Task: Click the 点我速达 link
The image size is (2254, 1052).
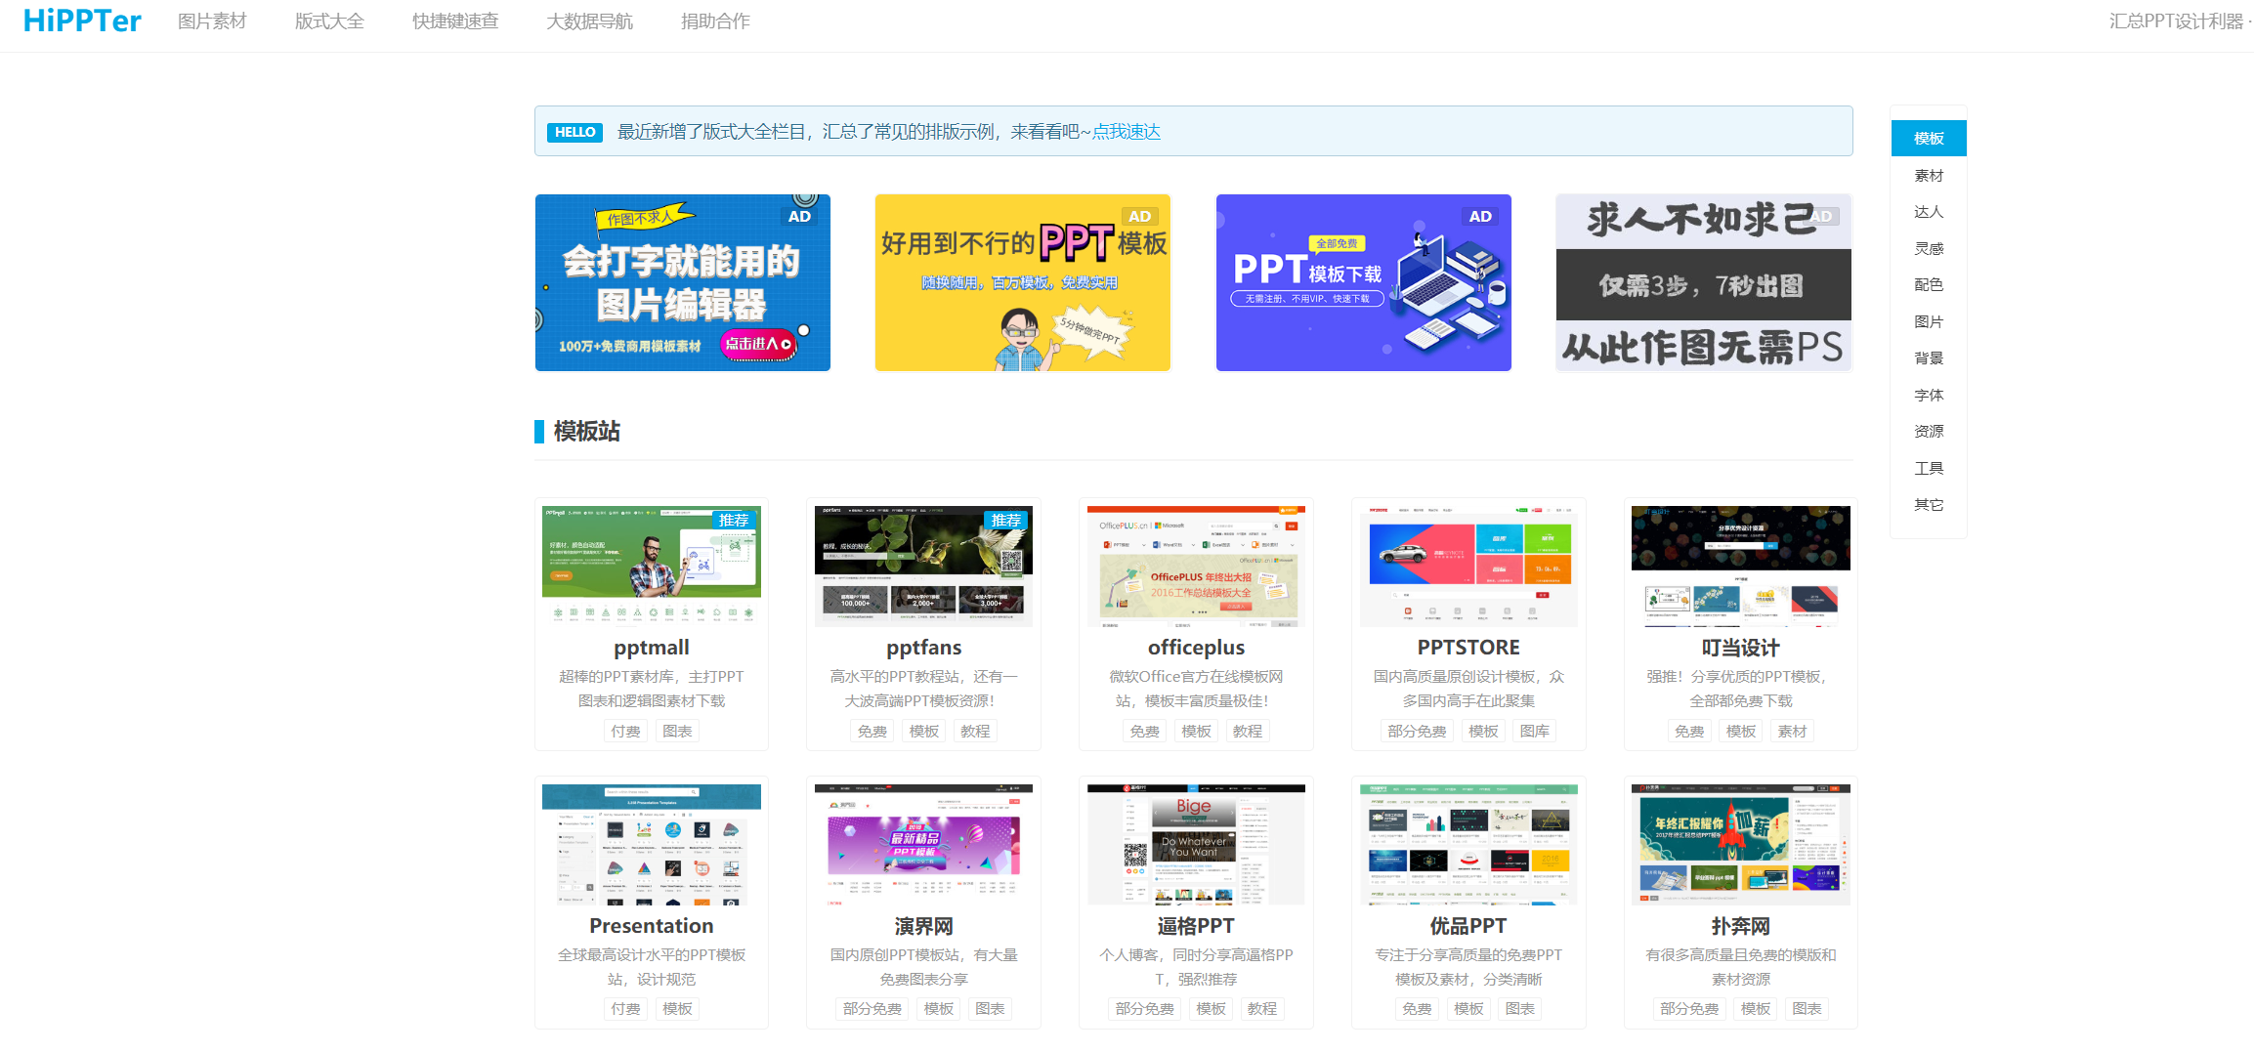Action: pyautogui.click(x=1126, y=132)
